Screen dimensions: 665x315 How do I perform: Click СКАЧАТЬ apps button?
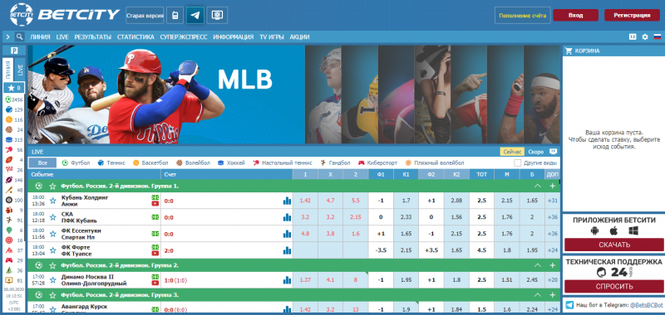[614, 245]
